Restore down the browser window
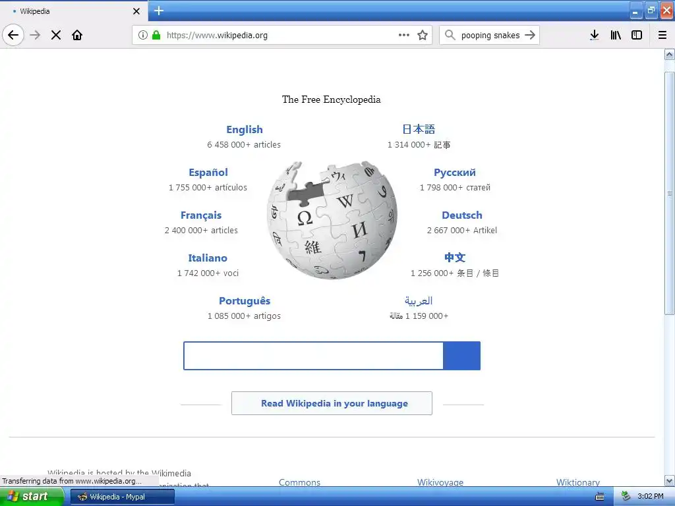 (651, 11)
